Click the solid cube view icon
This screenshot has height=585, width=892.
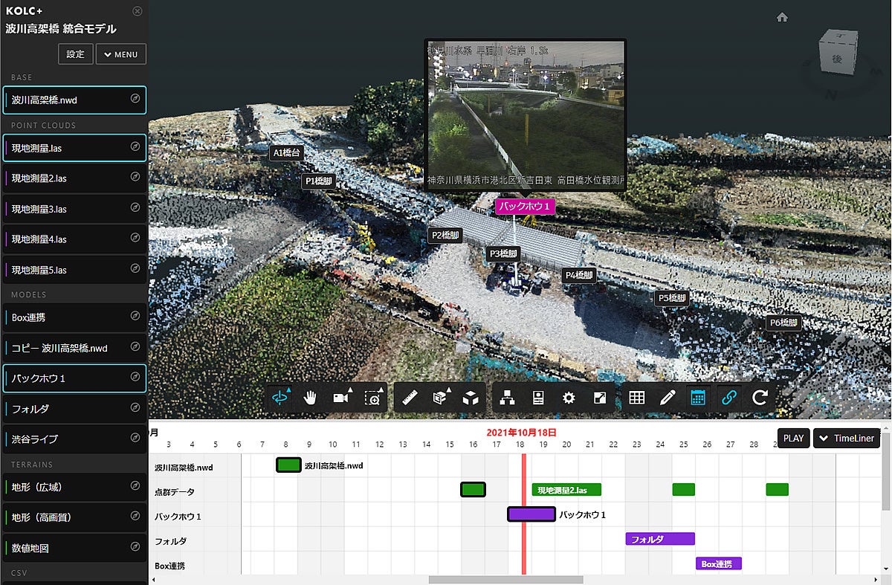(x=471, y=398)
